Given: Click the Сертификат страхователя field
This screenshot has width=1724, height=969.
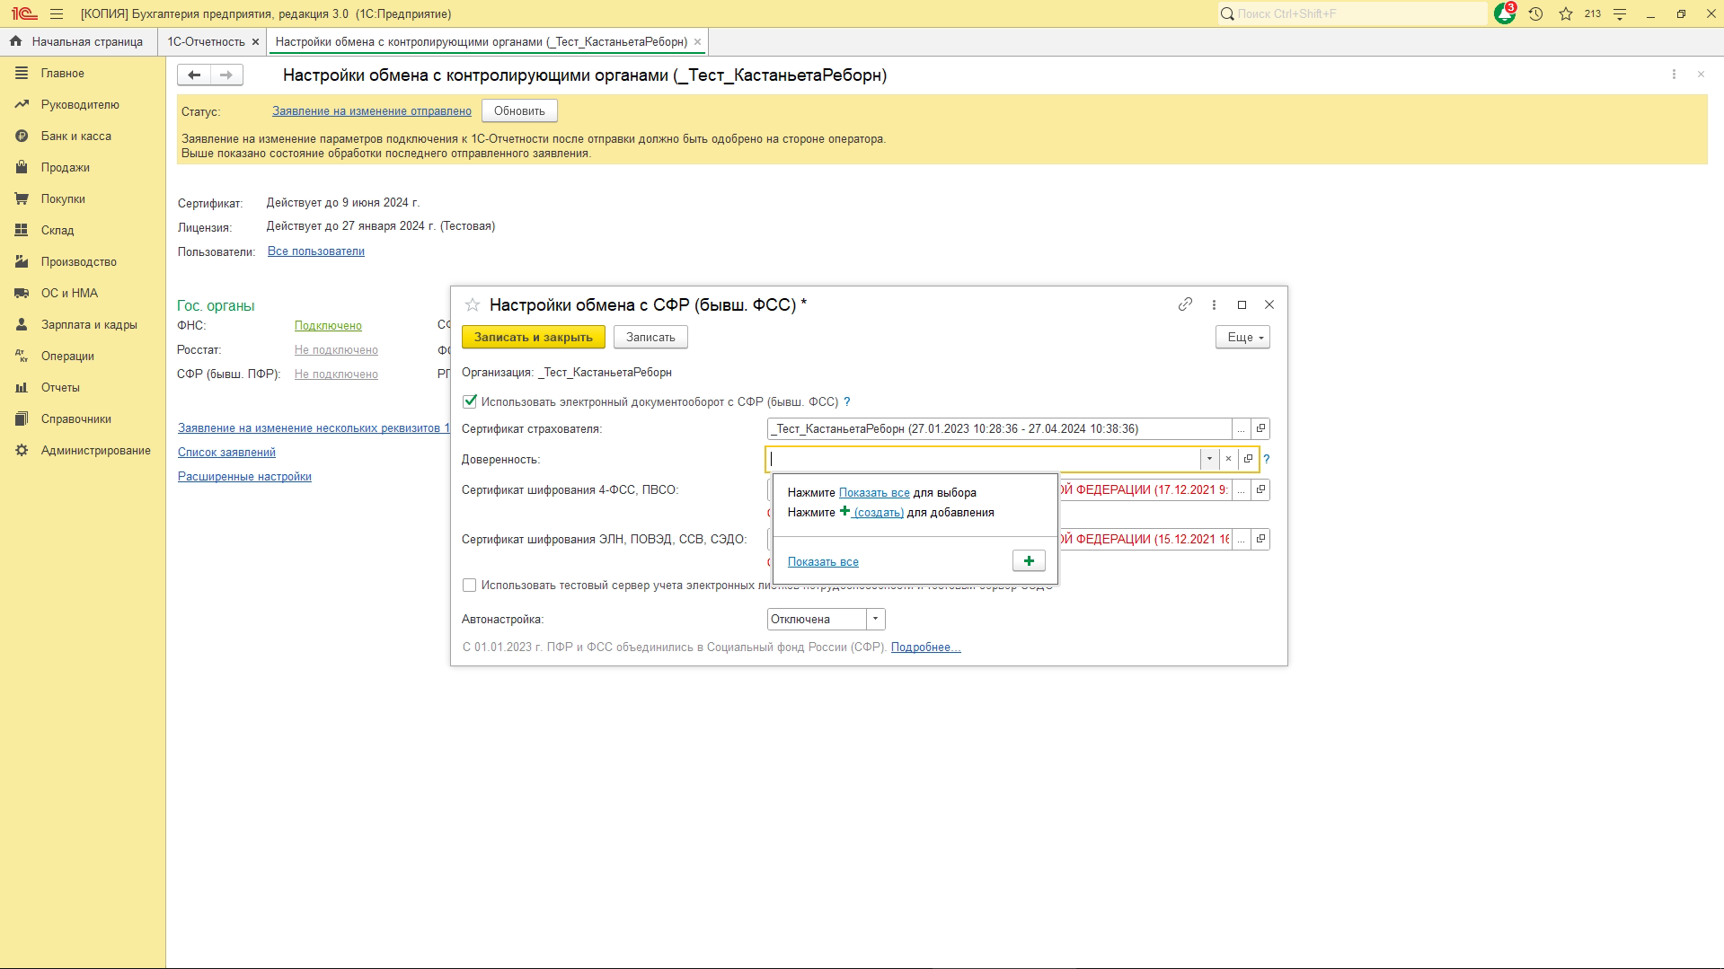Looking at the screenshot, I should [999, 429].
